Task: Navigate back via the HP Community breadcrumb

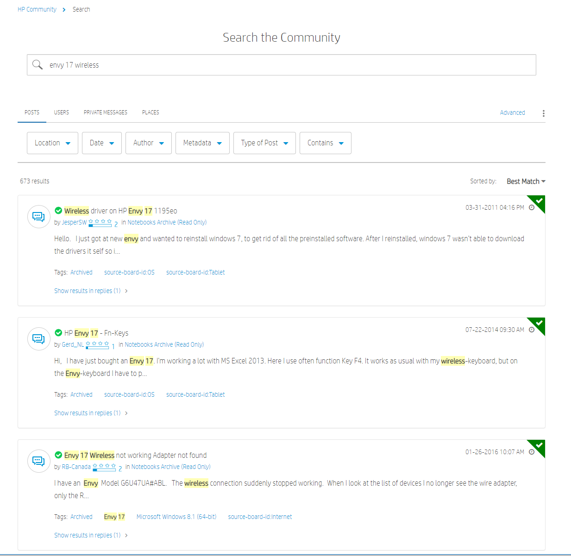Action: (x=37, y=9)
